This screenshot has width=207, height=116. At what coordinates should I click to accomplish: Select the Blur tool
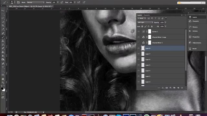[3, 56]
